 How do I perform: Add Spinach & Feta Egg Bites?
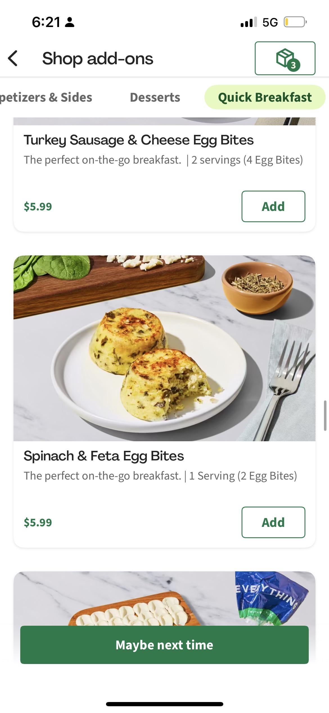point(273,522)
